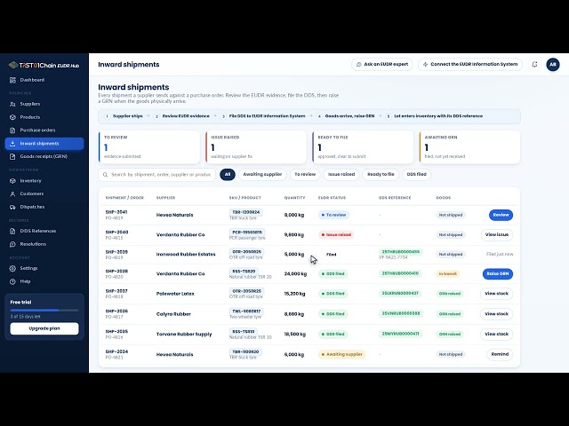This screenshot has width=569, height=426.
Task: Filter by Awaiting supplier
Action: point(262,175)
